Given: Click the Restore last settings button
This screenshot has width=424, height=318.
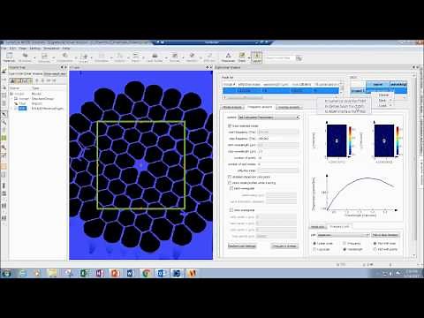Looking at the screenshot, I should click(x=242, y=246).
